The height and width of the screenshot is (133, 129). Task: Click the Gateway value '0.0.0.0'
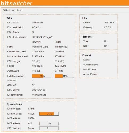click(107, 27)
